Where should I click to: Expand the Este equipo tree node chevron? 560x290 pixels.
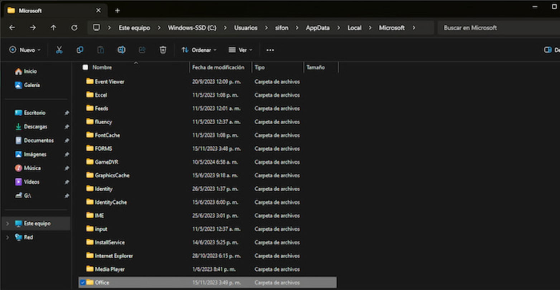point(7,223)
